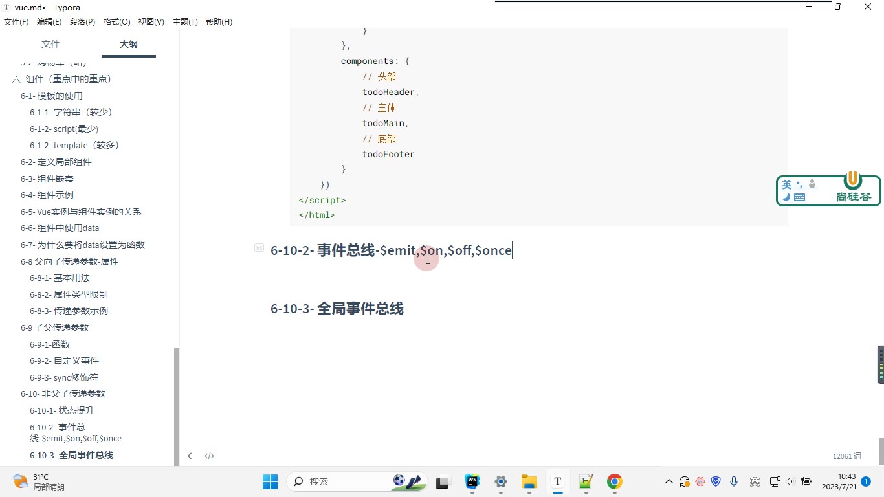Collapse sidebar with left arrow icon
The width and height of the screenshot is (884, 497).
pyautogui.click(x=190, y=456)
